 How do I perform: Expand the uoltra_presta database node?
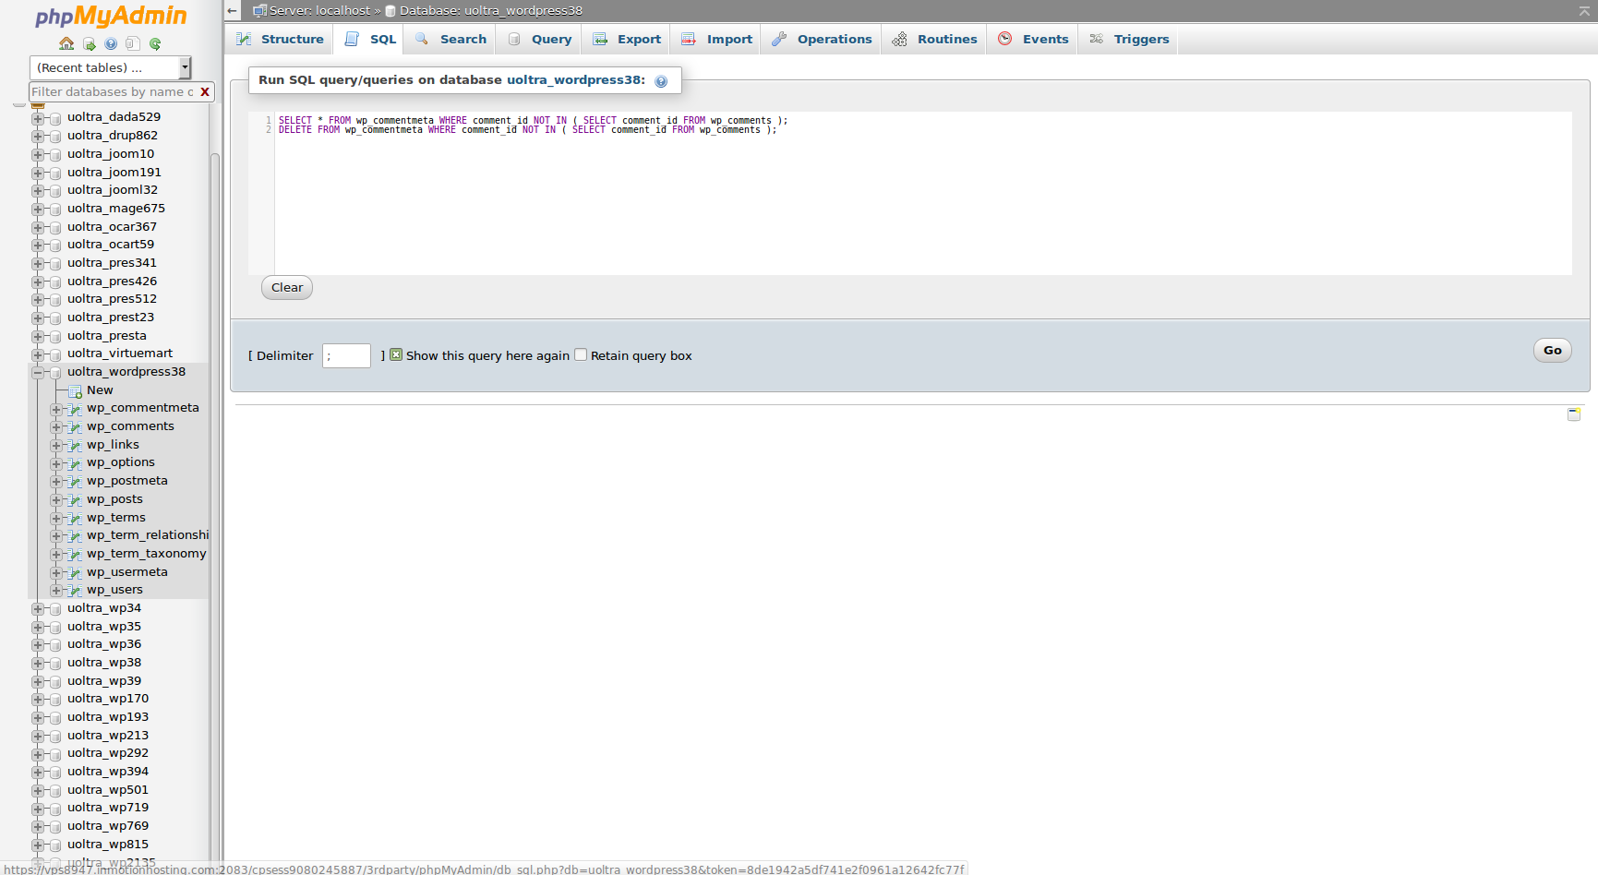point(38,337)
